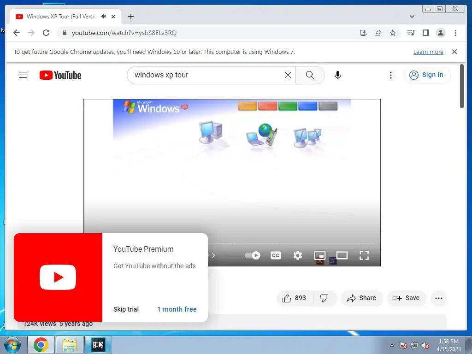This screenshot has height=354, width=472.
Task: Open the clock showing 1:58 PM
Action: click(448, 345)
